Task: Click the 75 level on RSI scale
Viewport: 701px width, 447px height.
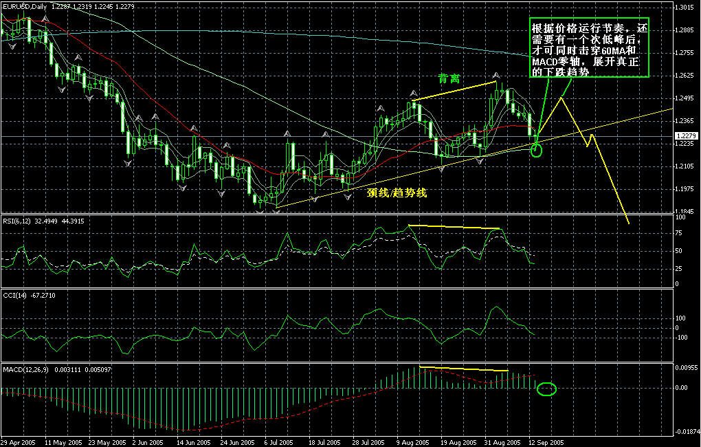Action: point(678,233)
